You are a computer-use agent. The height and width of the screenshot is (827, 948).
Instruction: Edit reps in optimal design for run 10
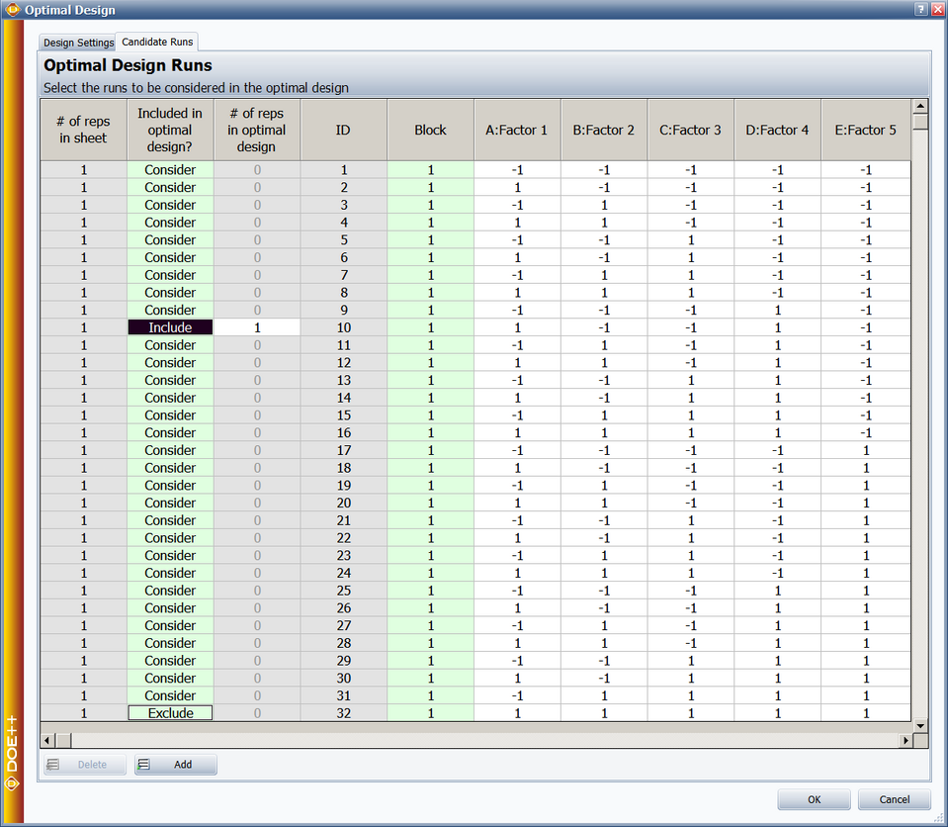point(257,327)
